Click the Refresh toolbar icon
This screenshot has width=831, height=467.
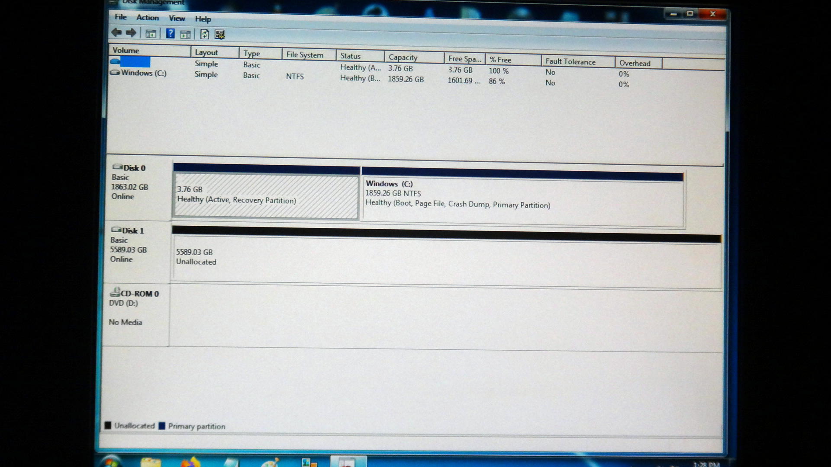[x=205, y=35]
